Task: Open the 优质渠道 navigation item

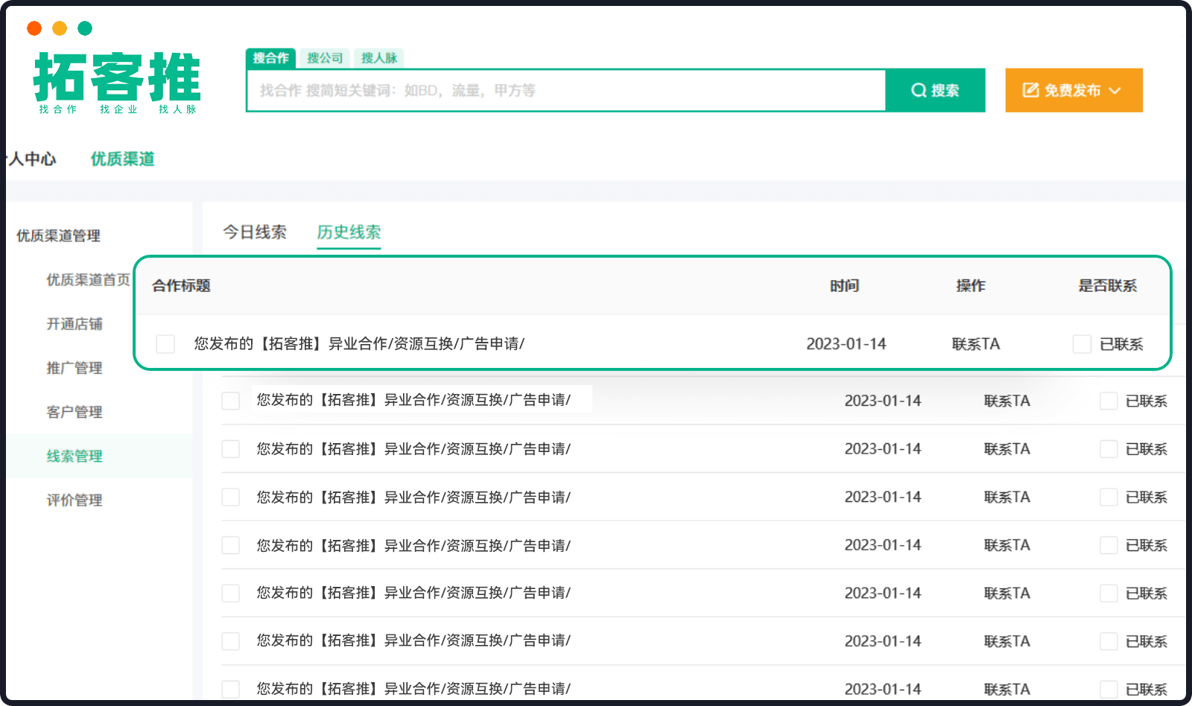Action: pyautogui.click(x=122, y=159)
